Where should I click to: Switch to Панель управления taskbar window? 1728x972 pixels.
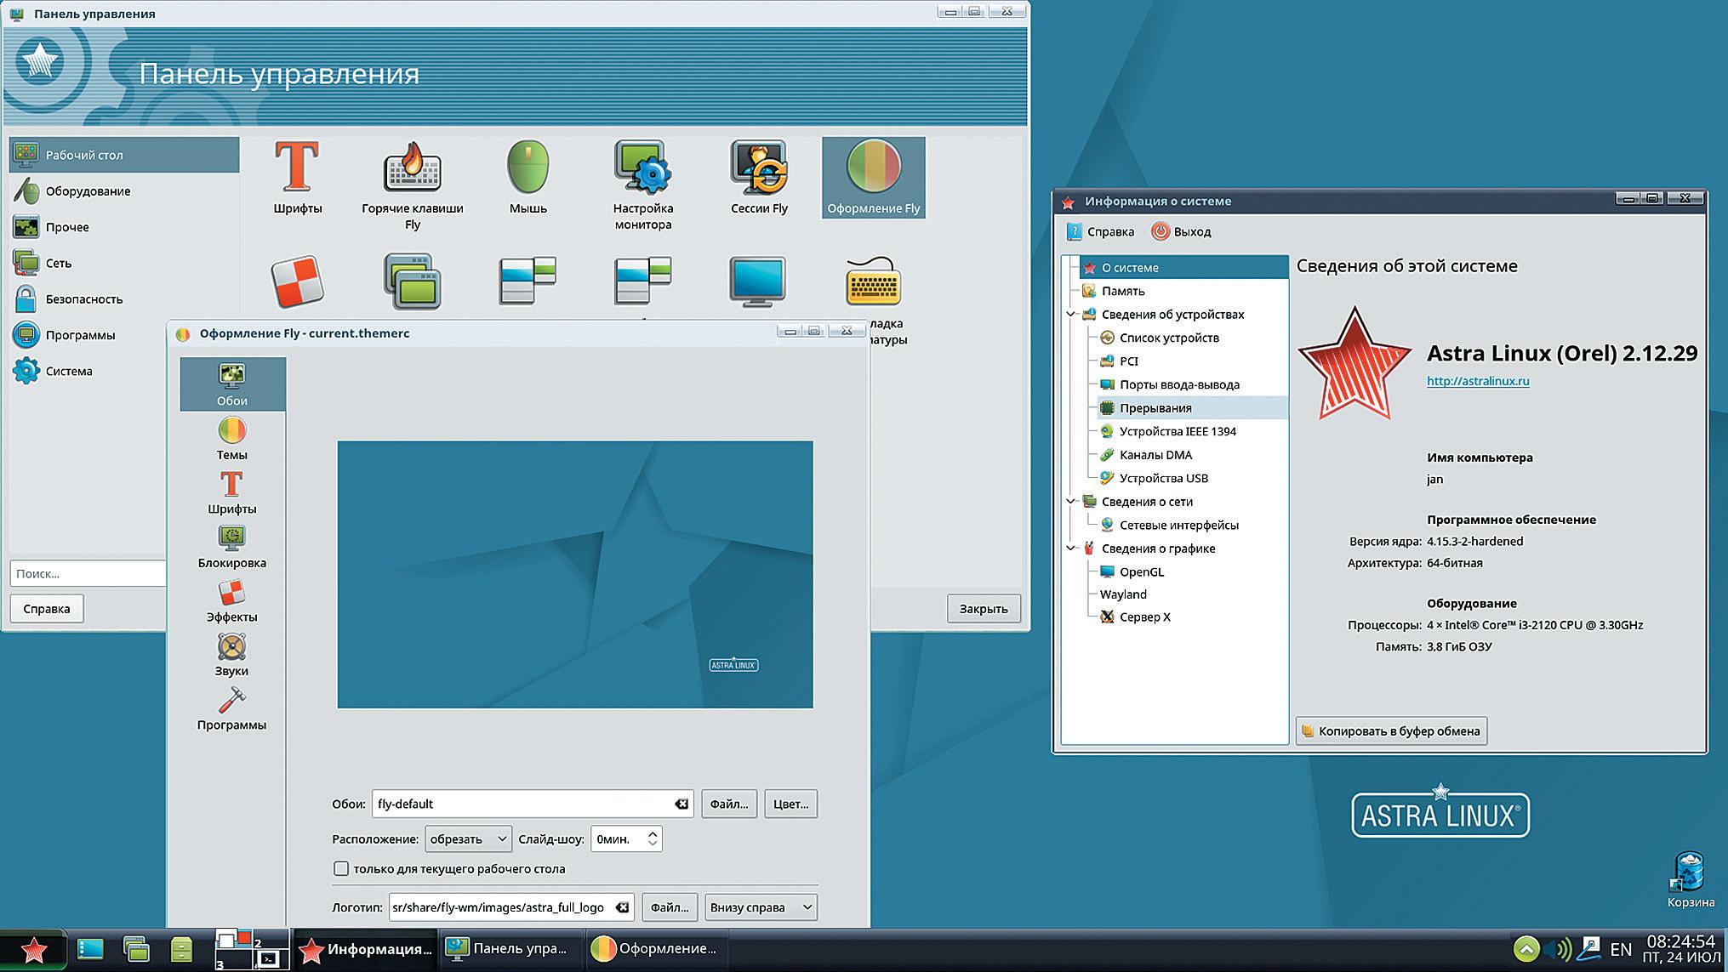point(510,949)
